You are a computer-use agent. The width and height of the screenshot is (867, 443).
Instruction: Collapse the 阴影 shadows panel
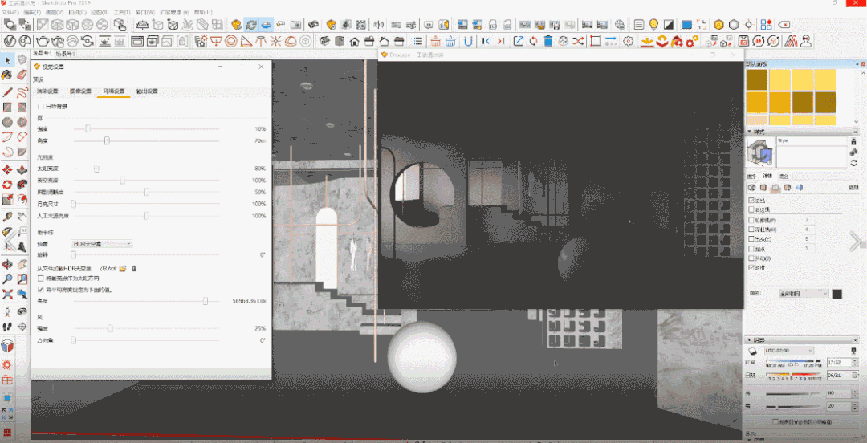pos(749,340)
